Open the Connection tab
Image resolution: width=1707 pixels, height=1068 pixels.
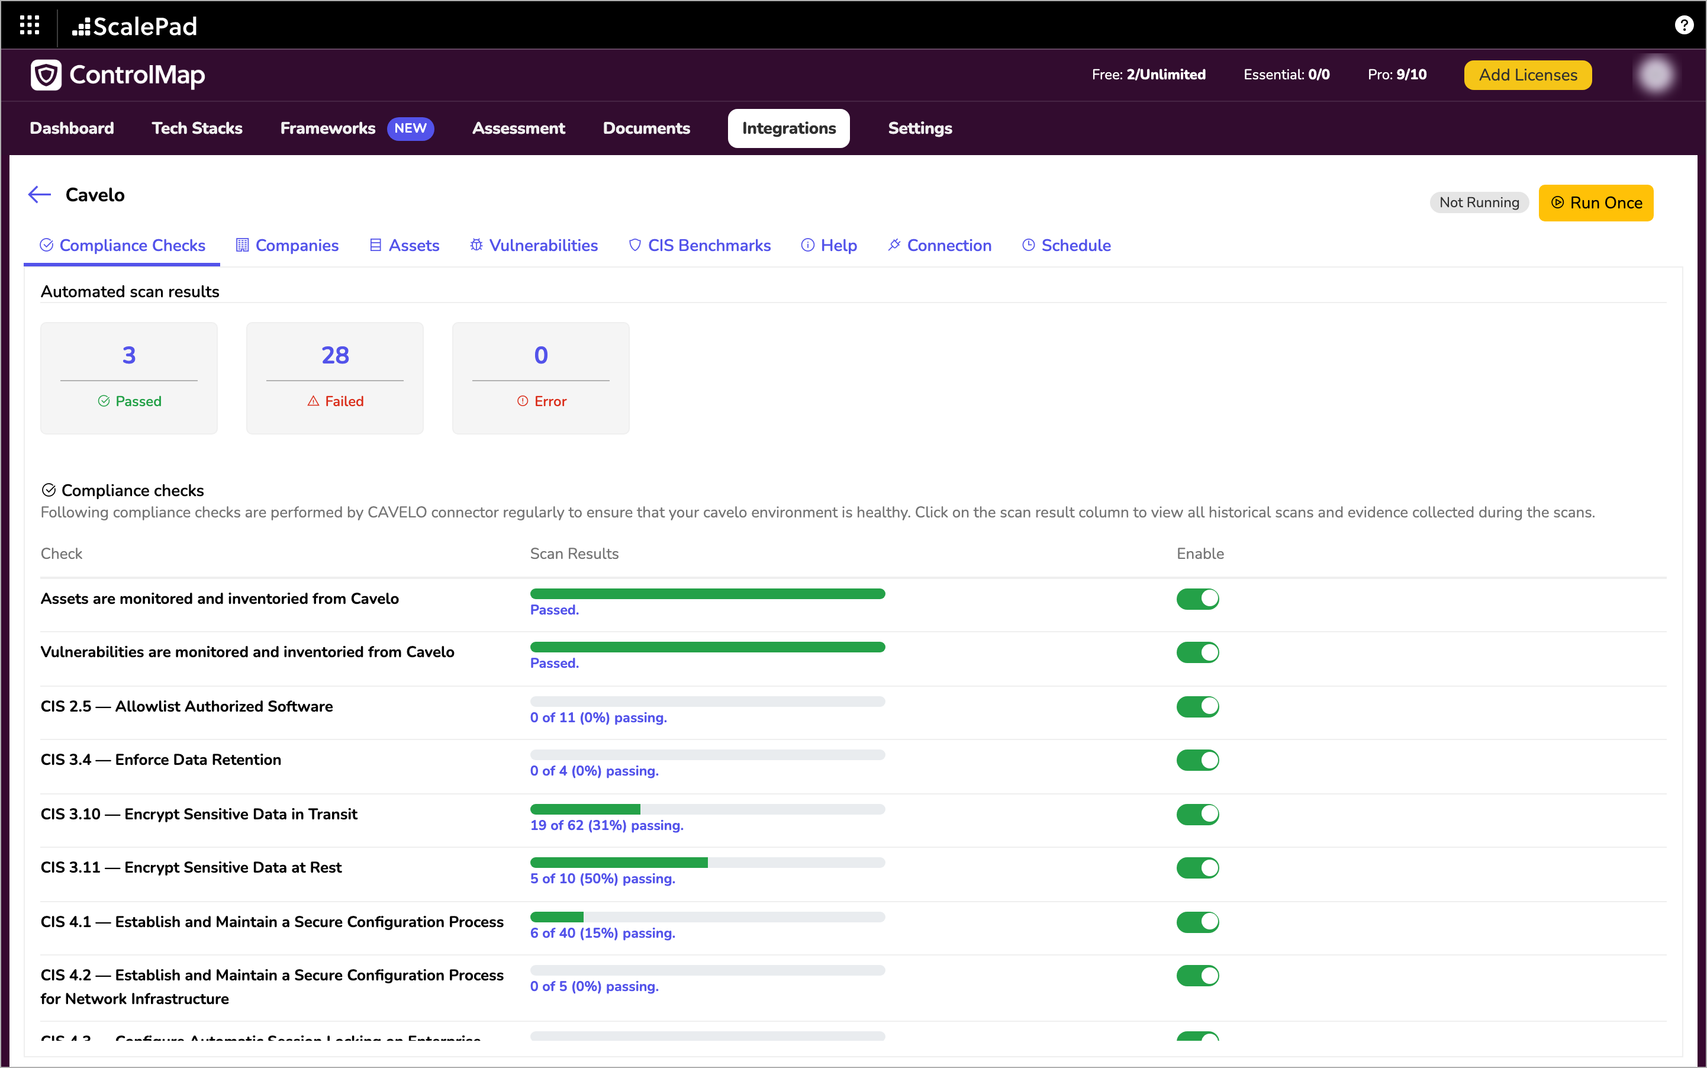pyautogui.click(x=939, y=245)
